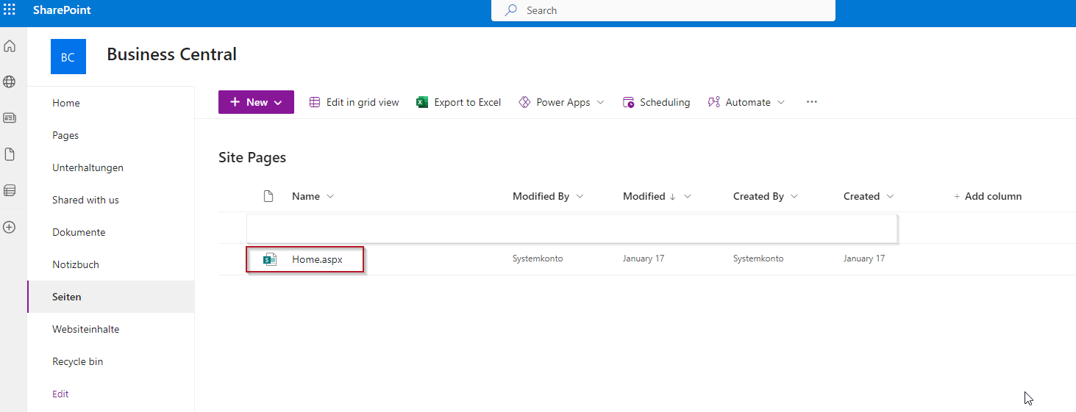Click the Edit in grid view icon
The height and width of the screenshot is (412, 1076).
[x=315, y=102]
